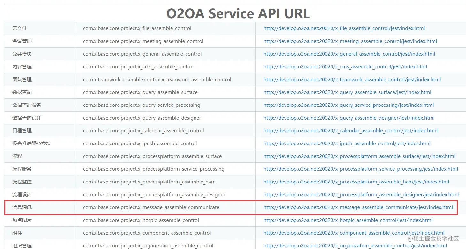Open the x_general_assemble_control jest link
Image resolution: width=466 pixels, height=249 pixels.
[x=349, y=54]
